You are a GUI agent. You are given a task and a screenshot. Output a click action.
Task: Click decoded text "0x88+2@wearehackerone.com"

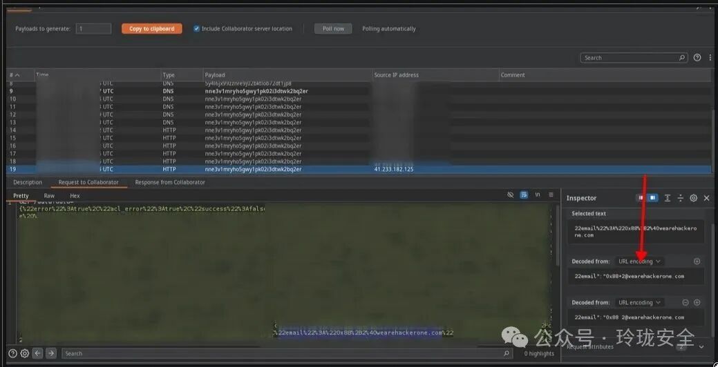tap(644, 276)
